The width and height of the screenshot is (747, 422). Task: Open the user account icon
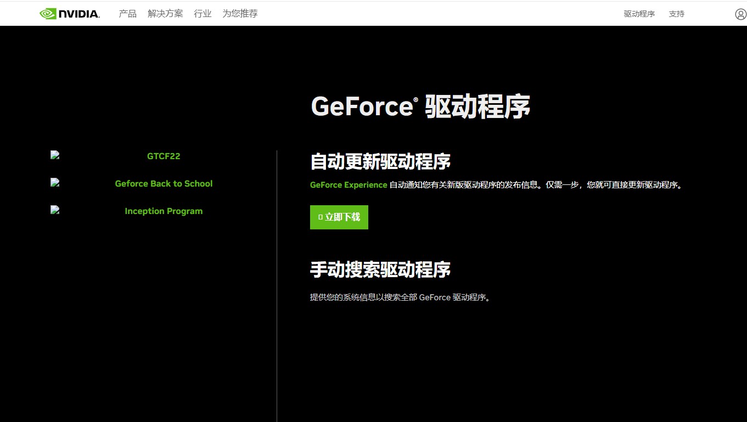[x=740, y=14]
